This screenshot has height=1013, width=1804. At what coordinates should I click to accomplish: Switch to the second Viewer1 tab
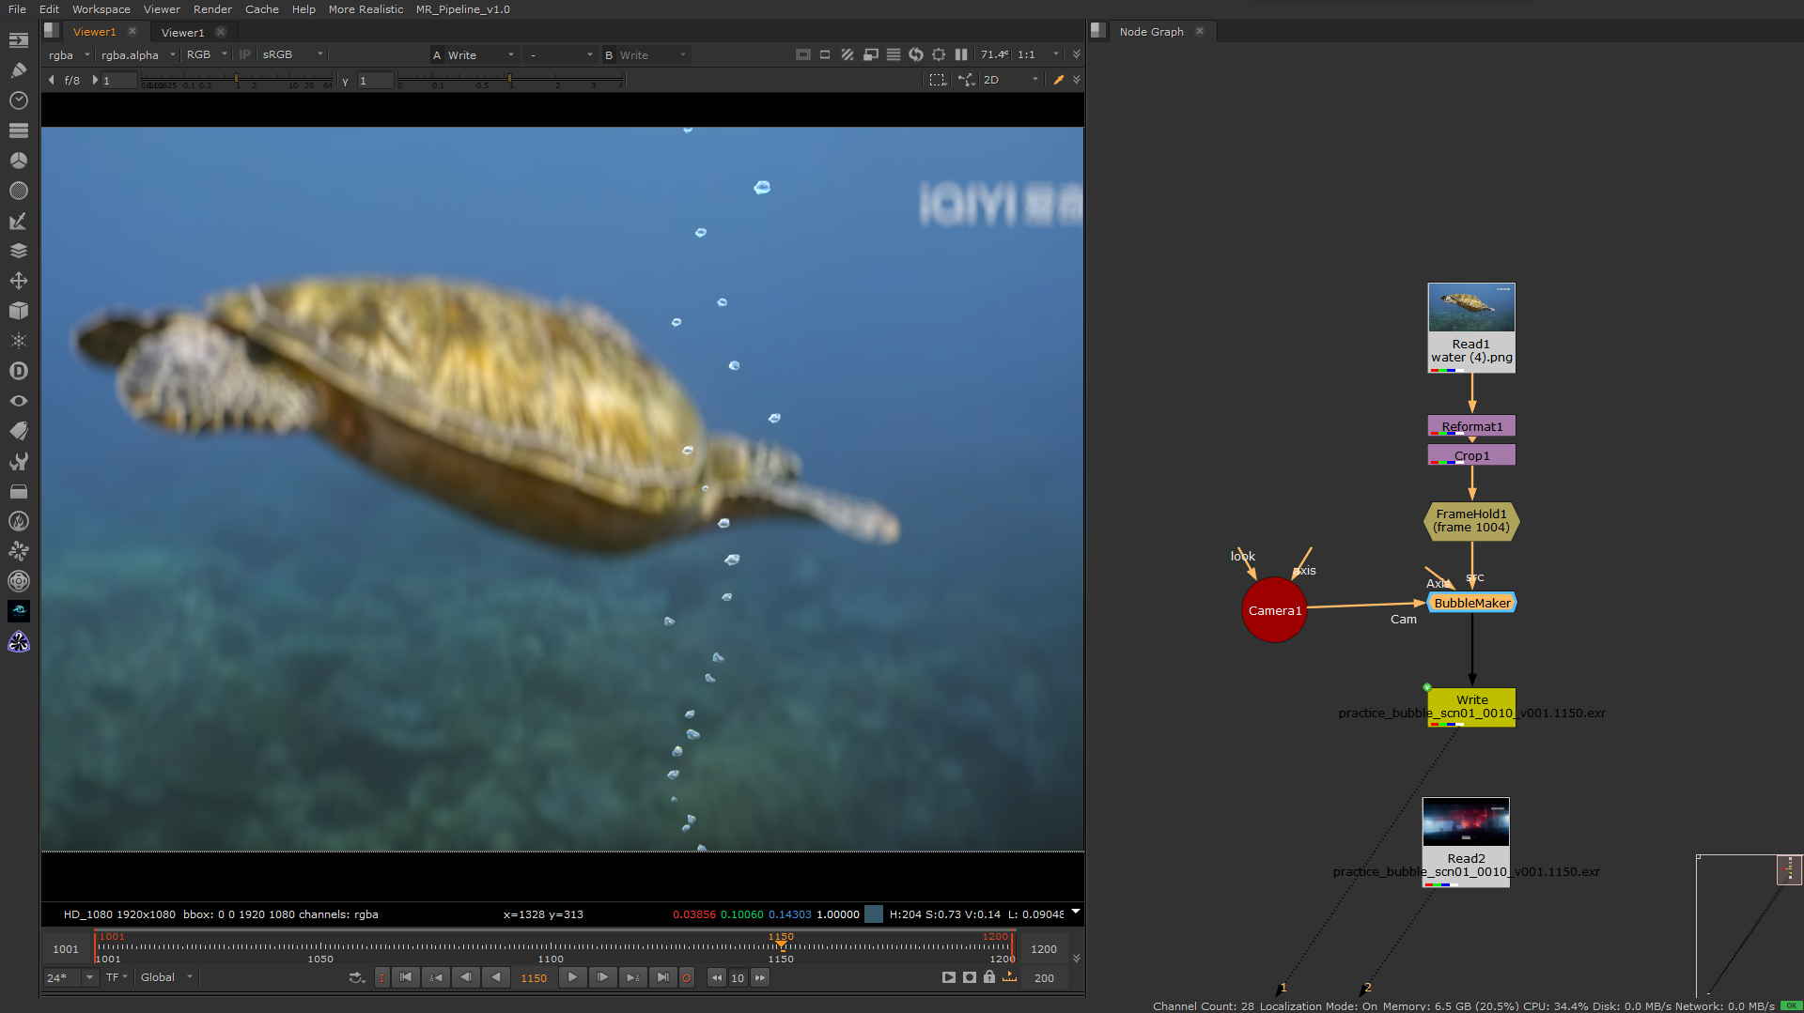[x=182, y=32]
